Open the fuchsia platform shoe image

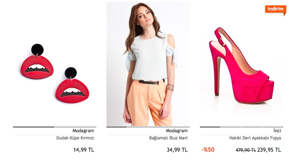242,65
